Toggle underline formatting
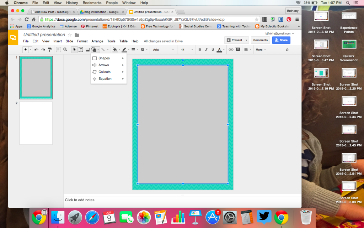This screenshot has height=228, width=364. (212, 50)
